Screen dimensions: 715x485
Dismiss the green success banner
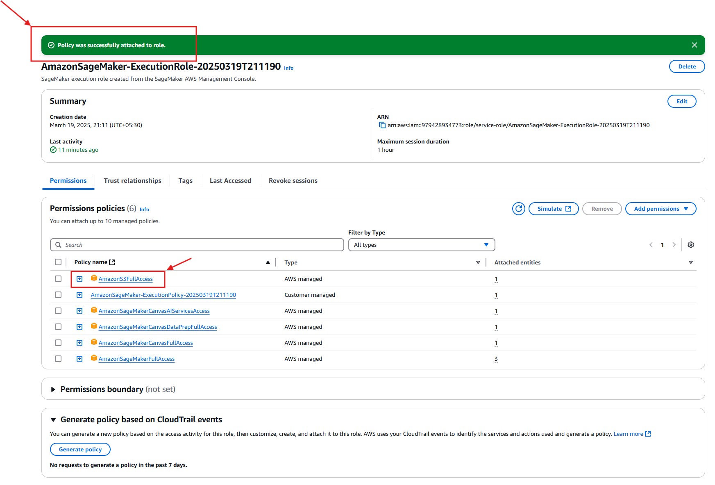[694, 45]
